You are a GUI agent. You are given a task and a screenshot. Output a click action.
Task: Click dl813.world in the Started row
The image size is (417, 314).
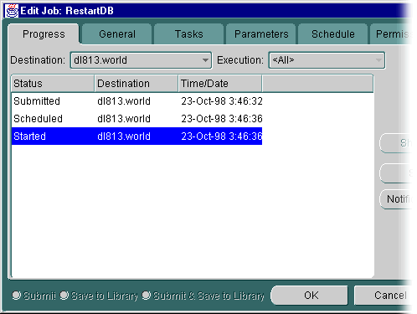pyautogui.click(x=124, y=136)
